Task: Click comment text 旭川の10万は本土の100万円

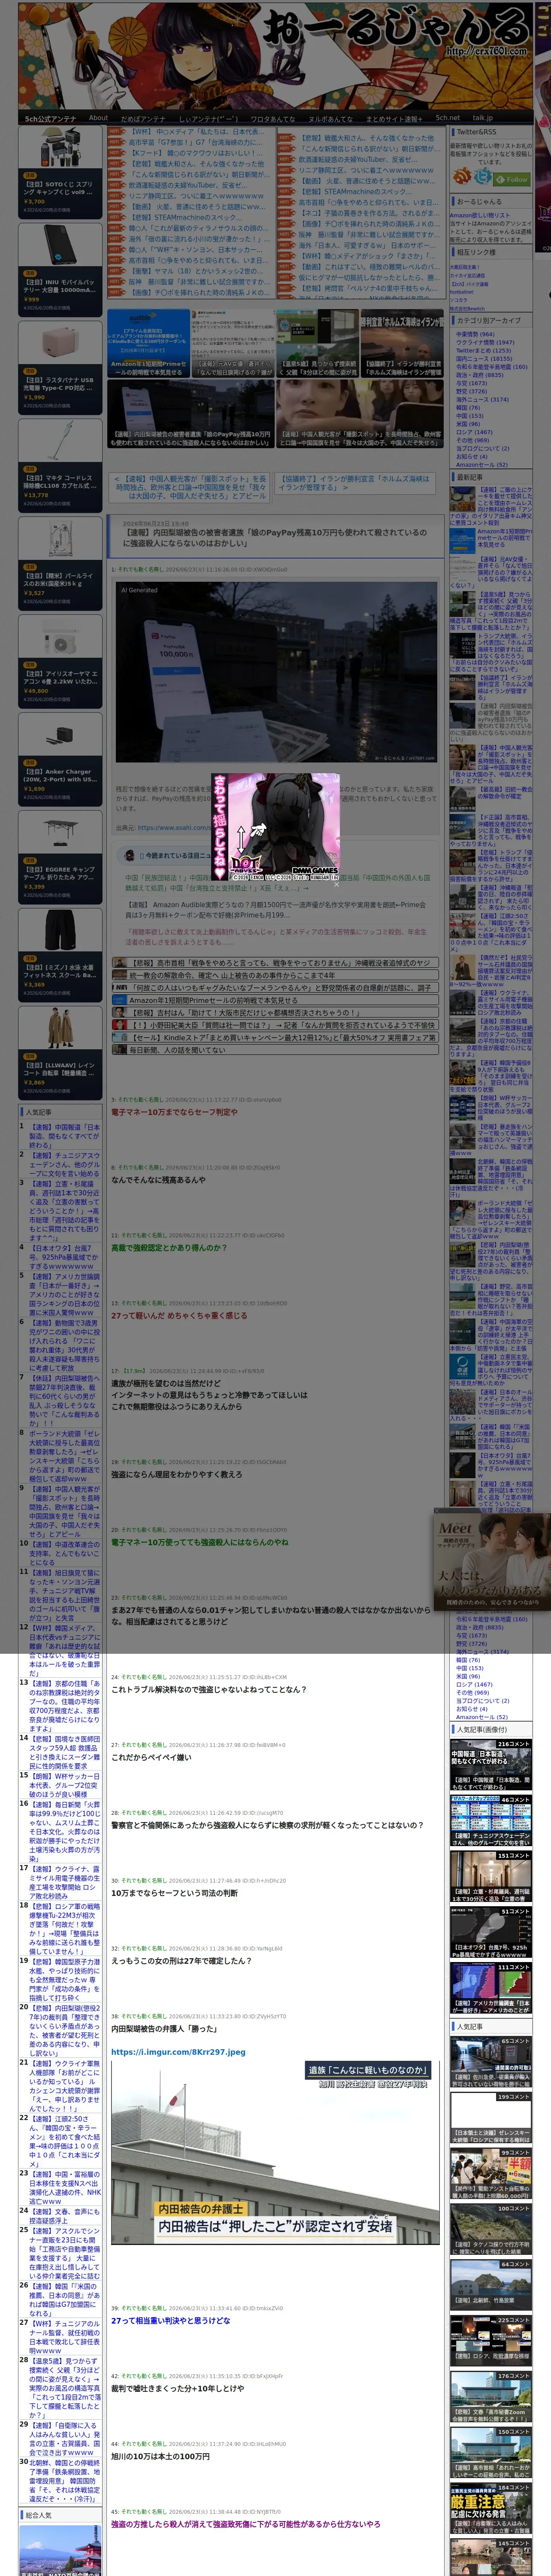Action: click(160, 2455)
